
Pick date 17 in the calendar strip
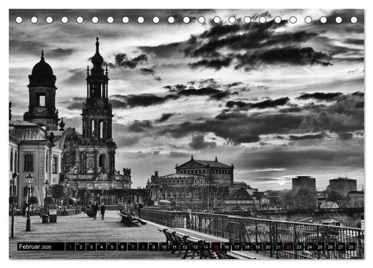(x=237, y=246)
